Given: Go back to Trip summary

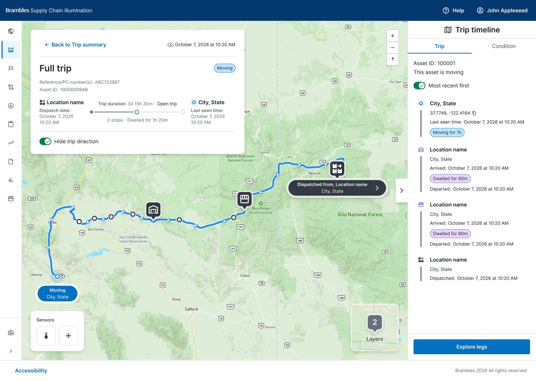Looking at the screenshot, I should tap(75, 45).
